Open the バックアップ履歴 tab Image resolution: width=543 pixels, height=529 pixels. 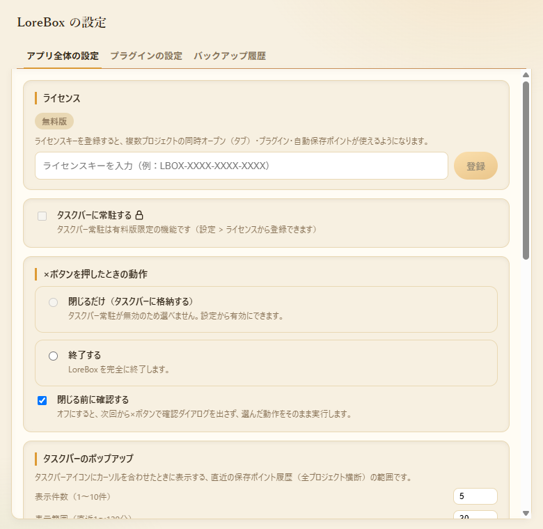(230, 56)
